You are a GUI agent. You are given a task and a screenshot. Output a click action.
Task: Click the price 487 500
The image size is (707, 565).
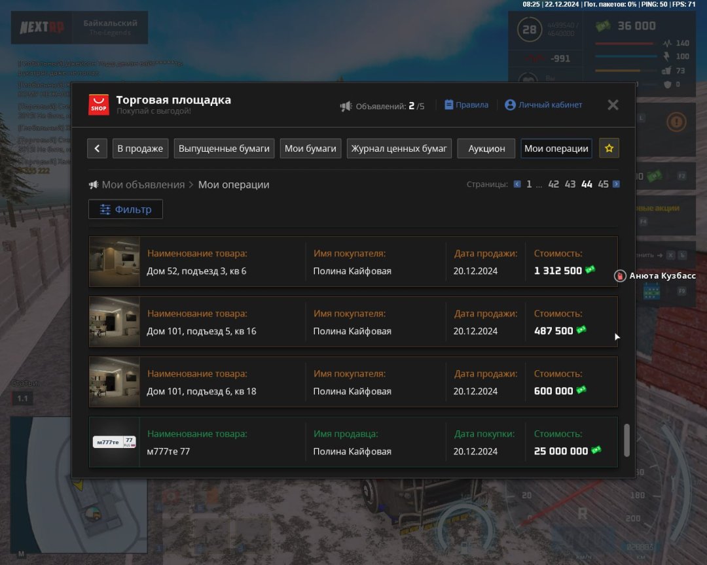click(x=554, y=331)
